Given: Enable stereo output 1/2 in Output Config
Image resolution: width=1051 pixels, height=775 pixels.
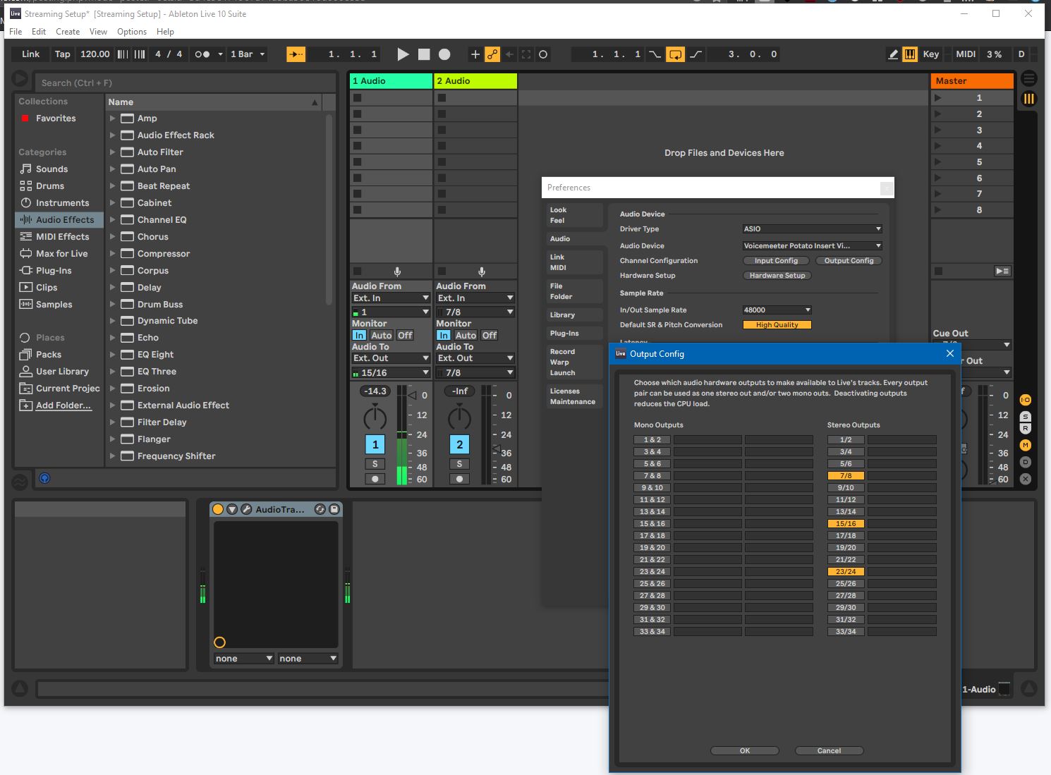Looking at the screenshot, I should point(846,440).
